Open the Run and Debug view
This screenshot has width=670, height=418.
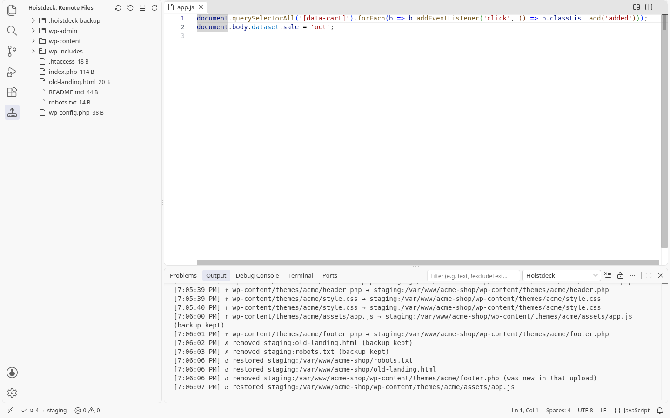[x=12, y=72]
